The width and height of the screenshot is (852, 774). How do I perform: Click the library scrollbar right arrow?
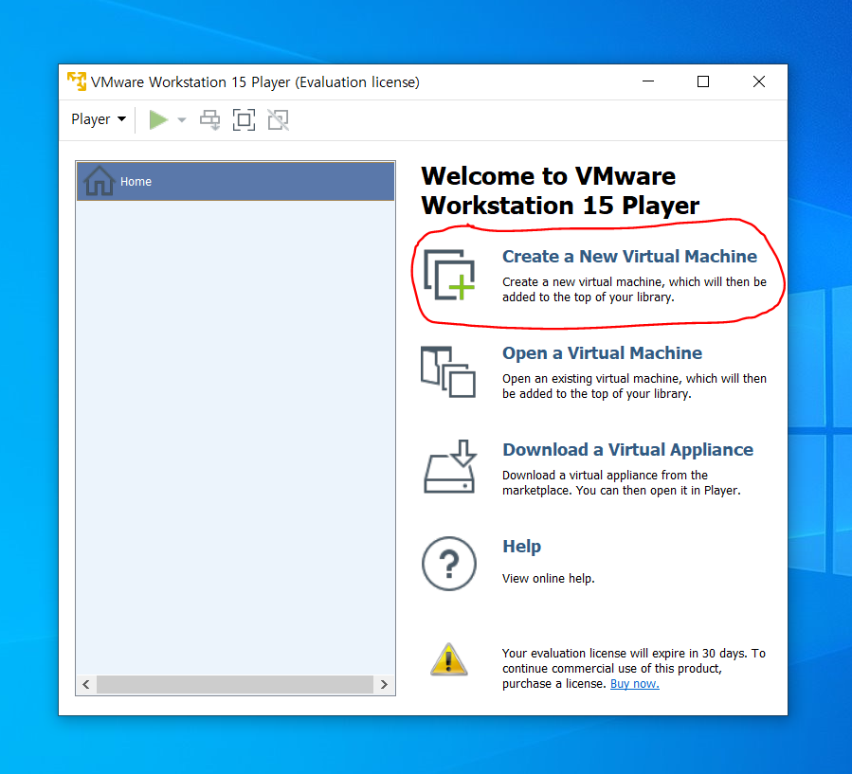[384, 684]
